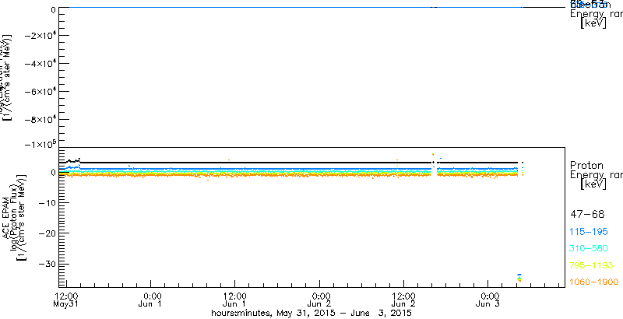Select the blue 115-195 legend label
Screen dimensions: 623x319
click(x=589, y=232)
